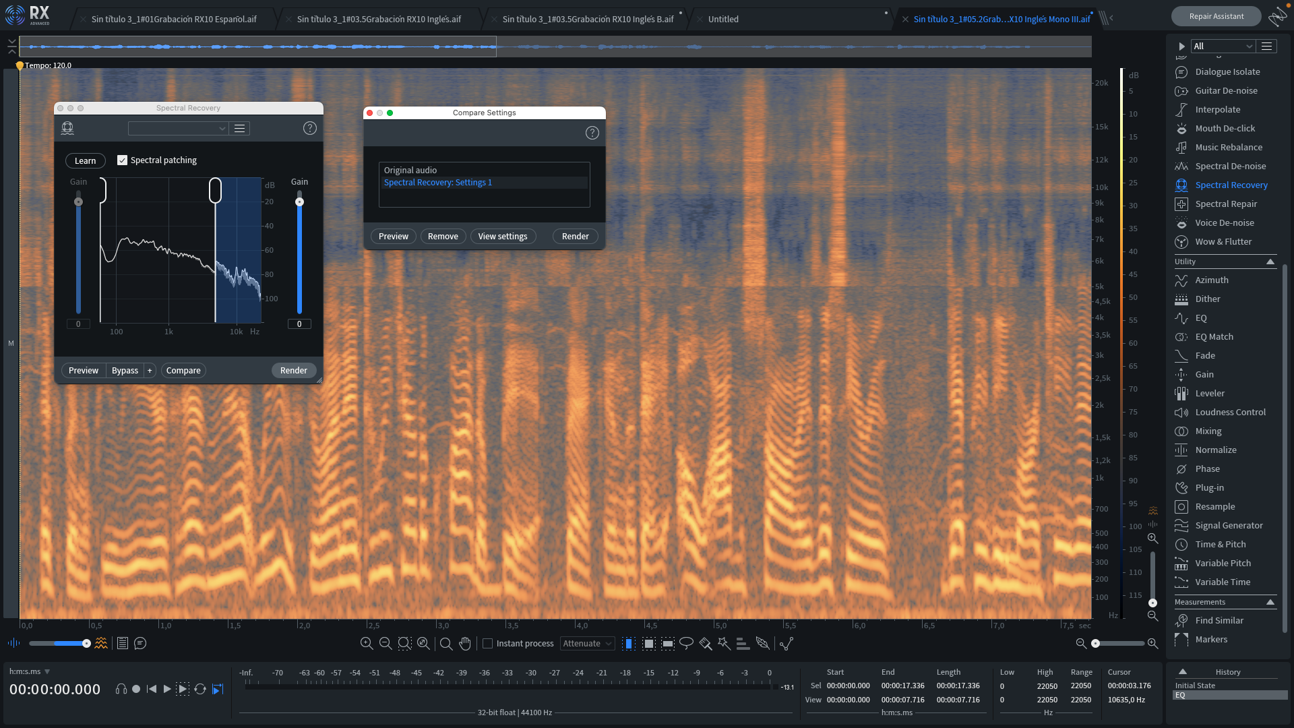Activate the Hand pan tool
Viewport: 1294px width, 728px height.
tap(465, 644)
